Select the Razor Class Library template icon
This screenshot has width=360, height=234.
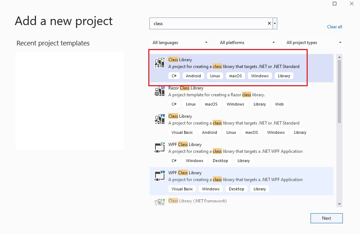[x=160, y=91]
